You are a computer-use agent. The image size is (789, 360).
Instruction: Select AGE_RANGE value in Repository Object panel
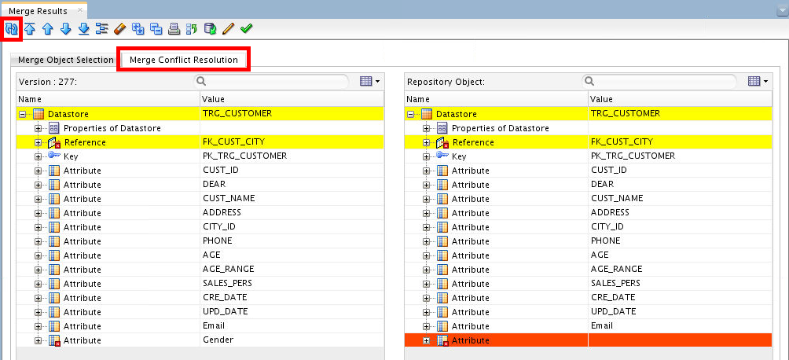tap(616, 268)
